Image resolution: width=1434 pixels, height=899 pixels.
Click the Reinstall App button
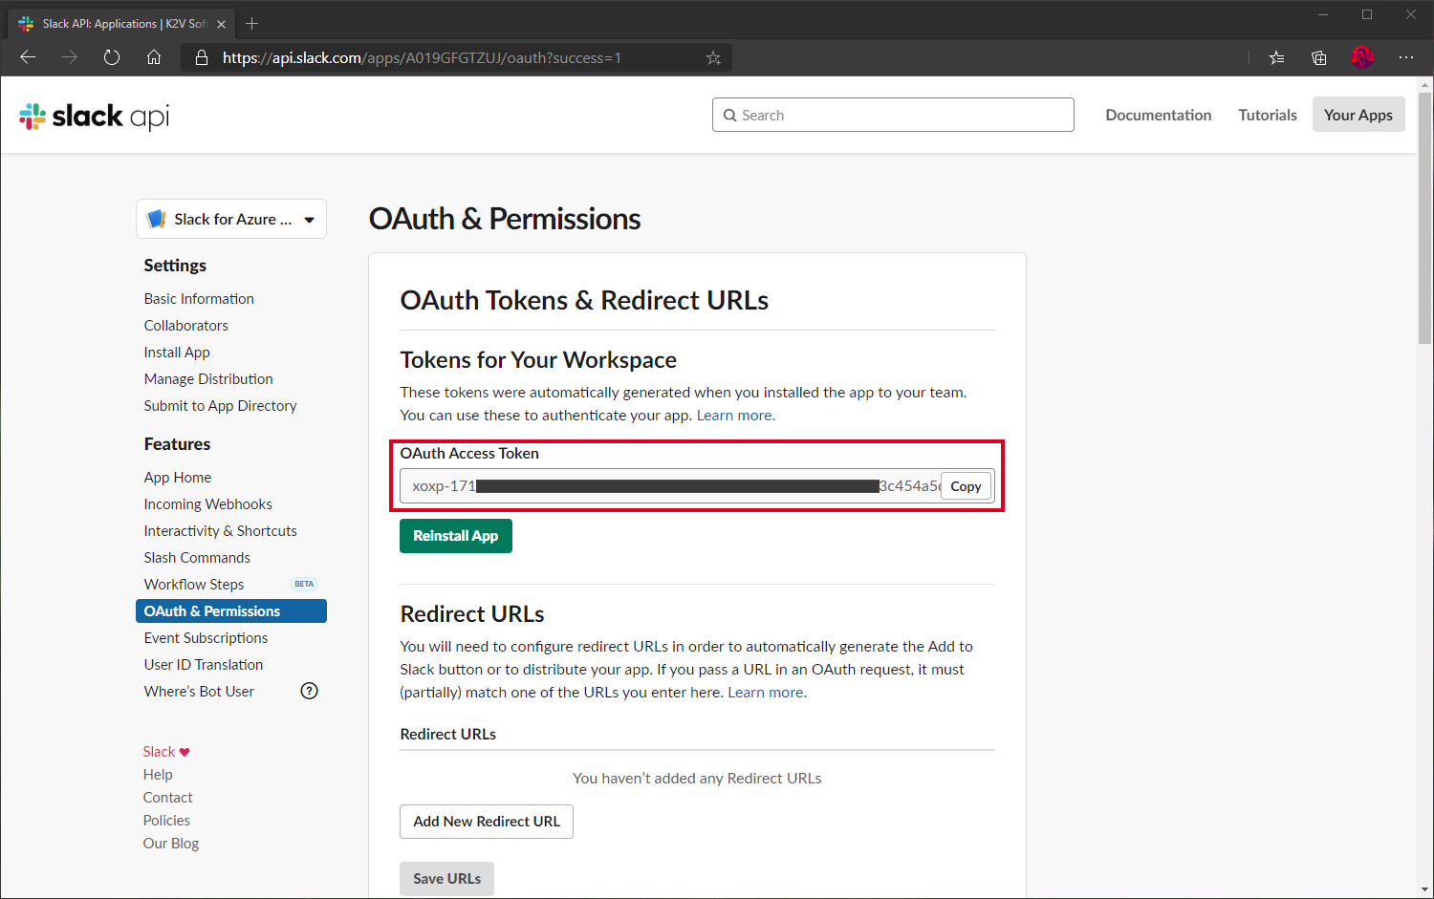(456, 536)
